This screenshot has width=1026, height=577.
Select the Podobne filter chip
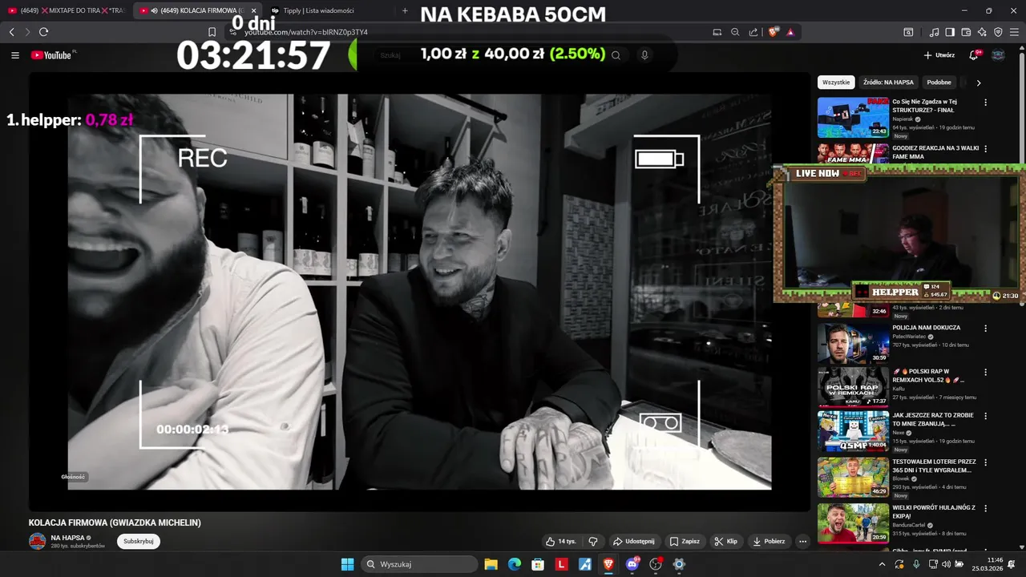click(x=939, y=83)
